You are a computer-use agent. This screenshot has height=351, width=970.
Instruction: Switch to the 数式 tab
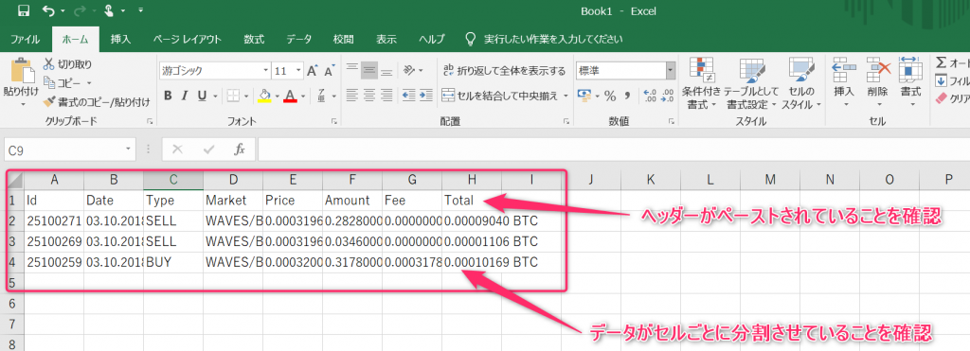[x=254, y=39]
